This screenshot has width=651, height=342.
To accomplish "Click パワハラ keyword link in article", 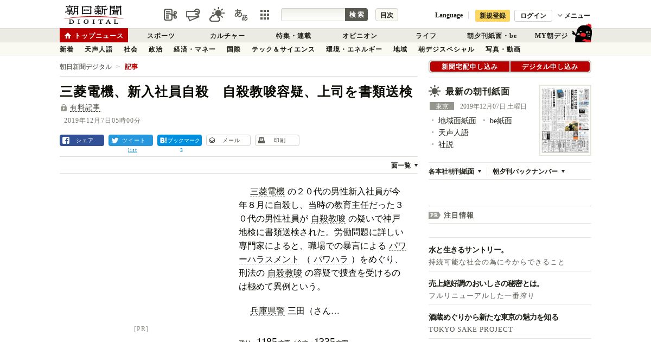I will click(330, 259).
